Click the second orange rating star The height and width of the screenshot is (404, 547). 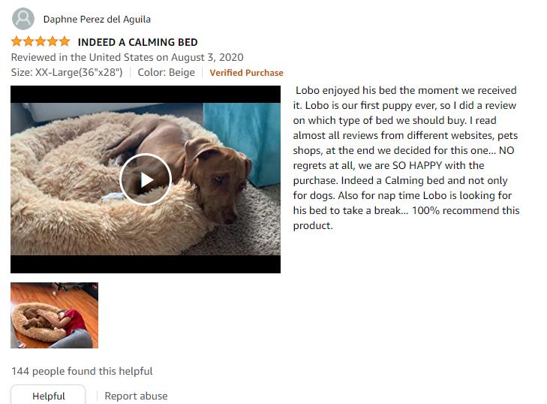pyautogui.click(x=29, y=42)
